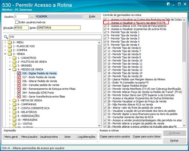
Task: Click the 5 - METAS DE VENDA folder icon
Action: pyautogui.click(x=14, y=101)
